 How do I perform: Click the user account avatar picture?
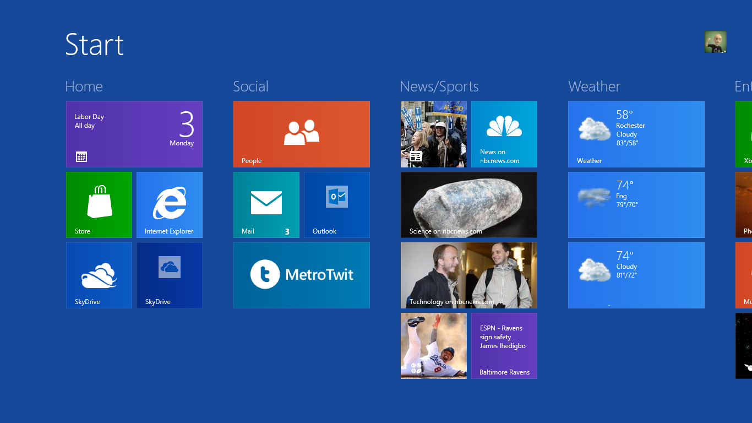pos(715,42)
